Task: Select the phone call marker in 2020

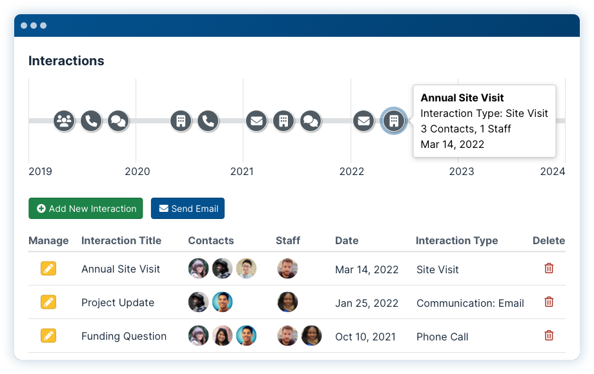Action: tap(208, 121)
